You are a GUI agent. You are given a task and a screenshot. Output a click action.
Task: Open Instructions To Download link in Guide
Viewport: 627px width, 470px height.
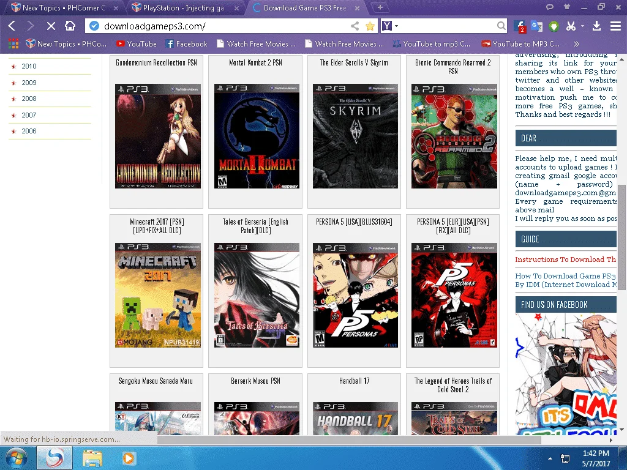click(565, 259)
